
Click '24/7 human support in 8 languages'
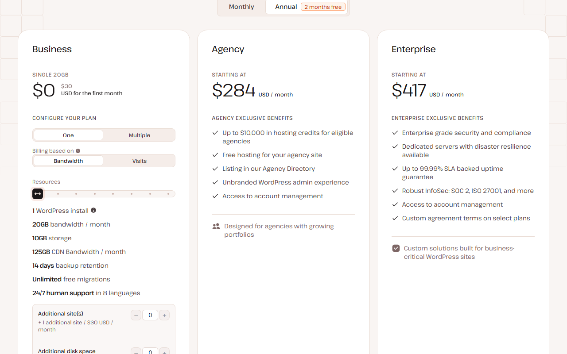pyautogui.click(x=86, y=293)
